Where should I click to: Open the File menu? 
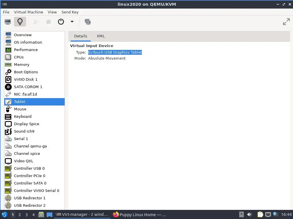(x=6, y=12)
